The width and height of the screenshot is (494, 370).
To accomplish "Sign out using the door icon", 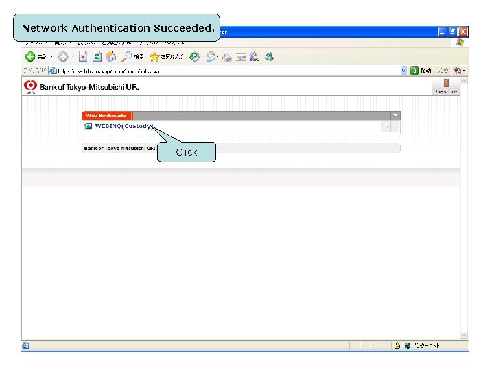I will (x=447, y=86).
